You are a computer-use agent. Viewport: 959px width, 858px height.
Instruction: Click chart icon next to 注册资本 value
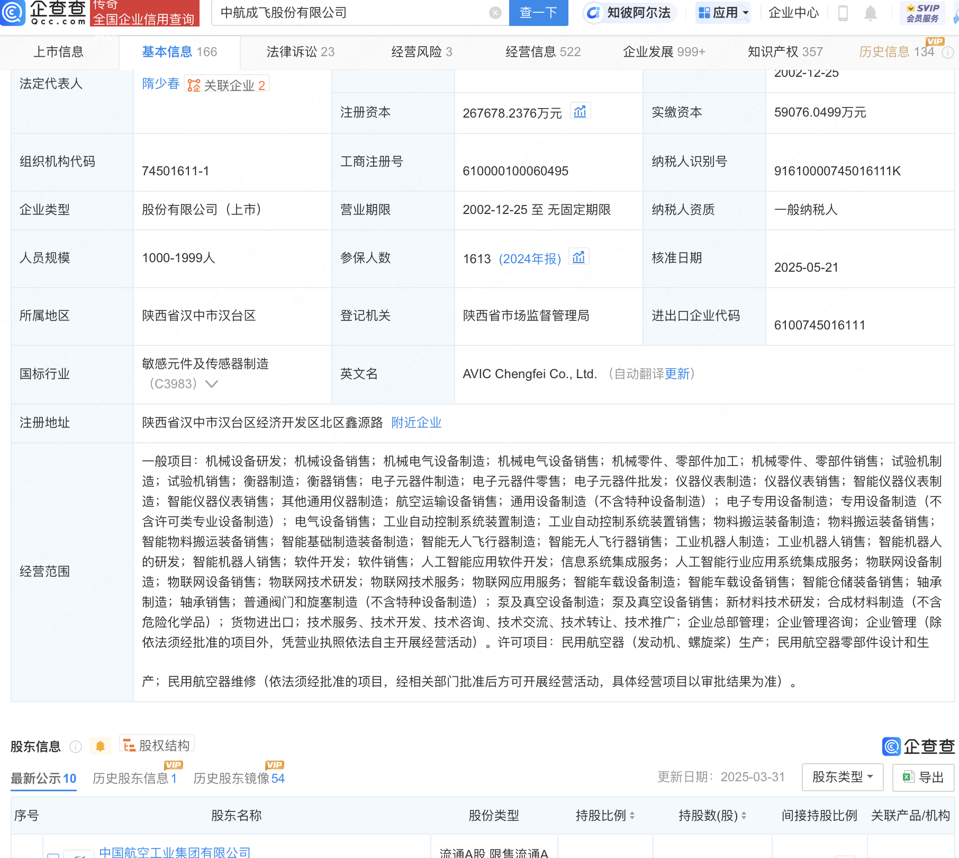580,111
